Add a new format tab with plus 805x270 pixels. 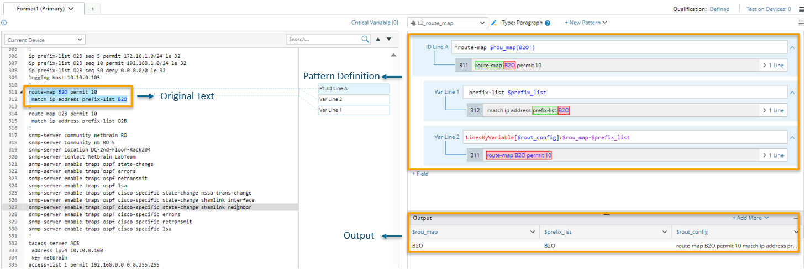pyautogui.click(x=92, y=9)
